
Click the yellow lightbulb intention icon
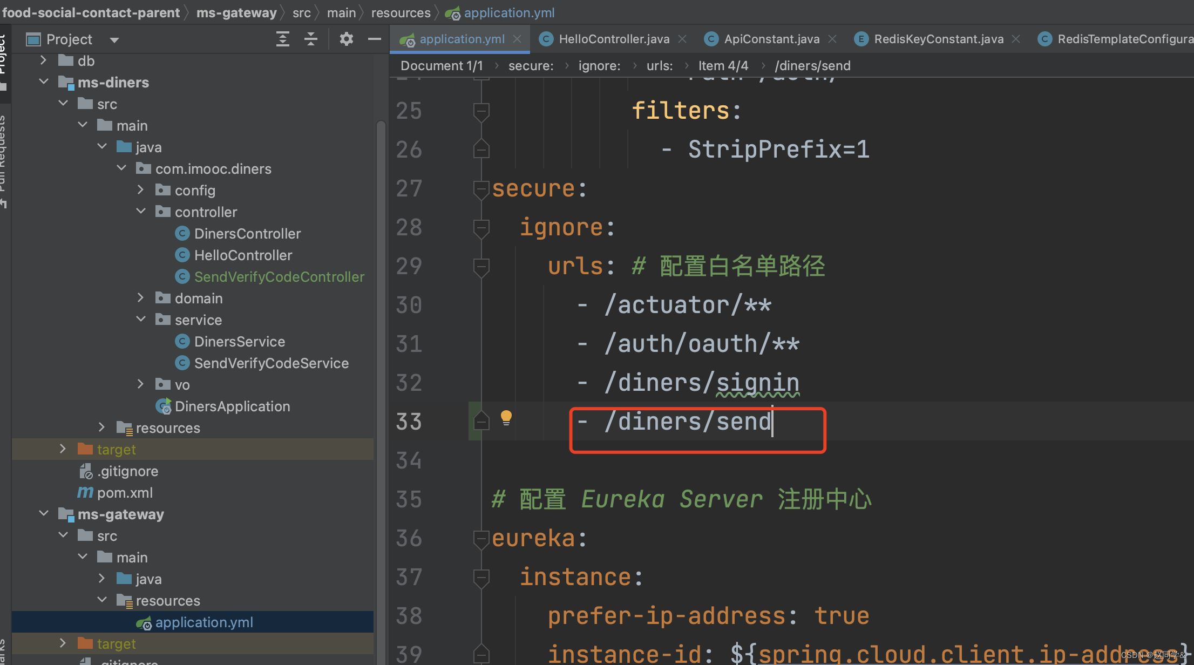506,417
